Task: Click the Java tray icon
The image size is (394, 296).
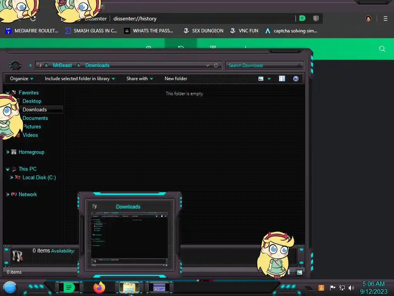Action: pyautogui.click(x=321, y=288)
